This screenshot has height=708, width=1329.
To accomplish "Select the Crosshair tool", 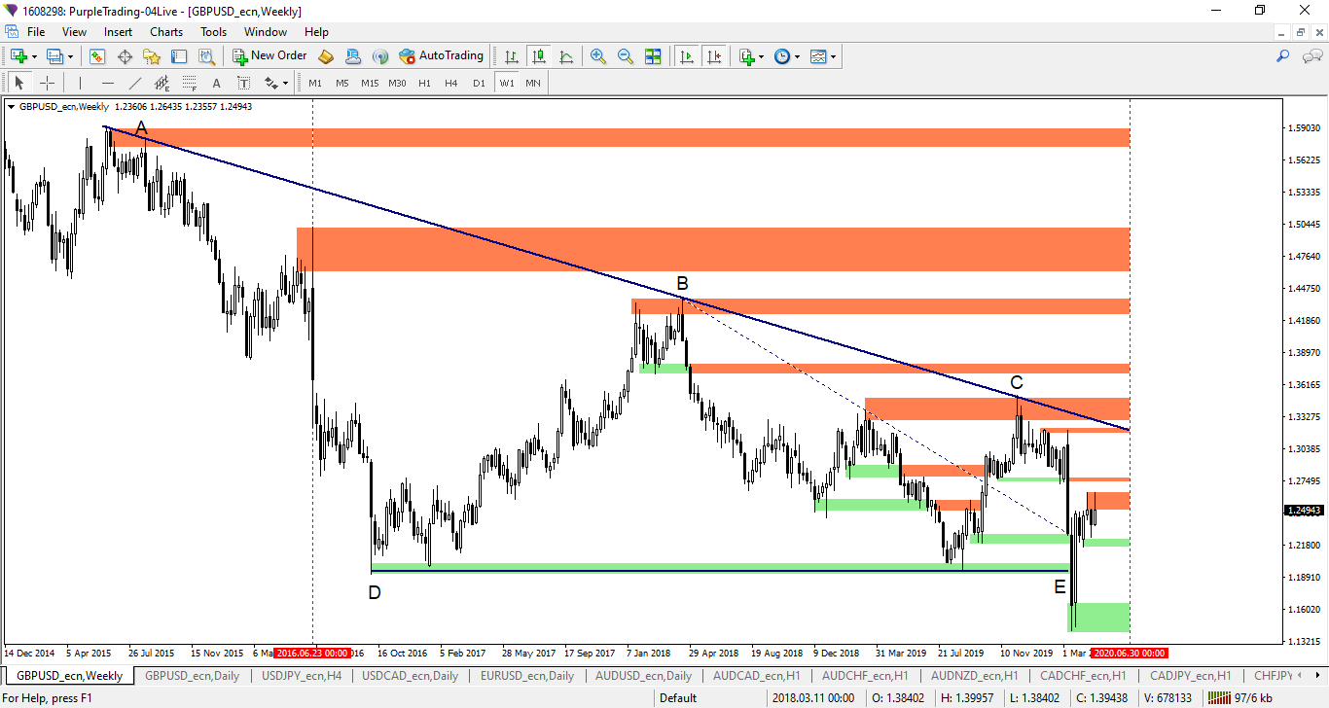I will [x=47, y=83].
